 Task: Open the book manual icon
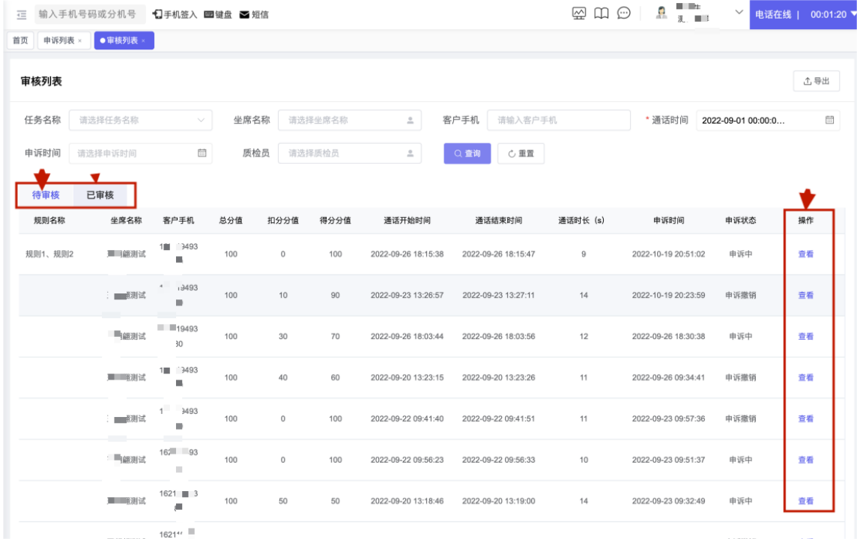602,13
